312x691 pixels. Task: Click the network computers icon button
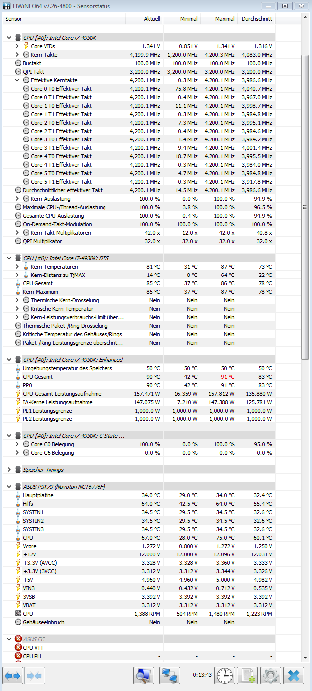click(170, 676)
